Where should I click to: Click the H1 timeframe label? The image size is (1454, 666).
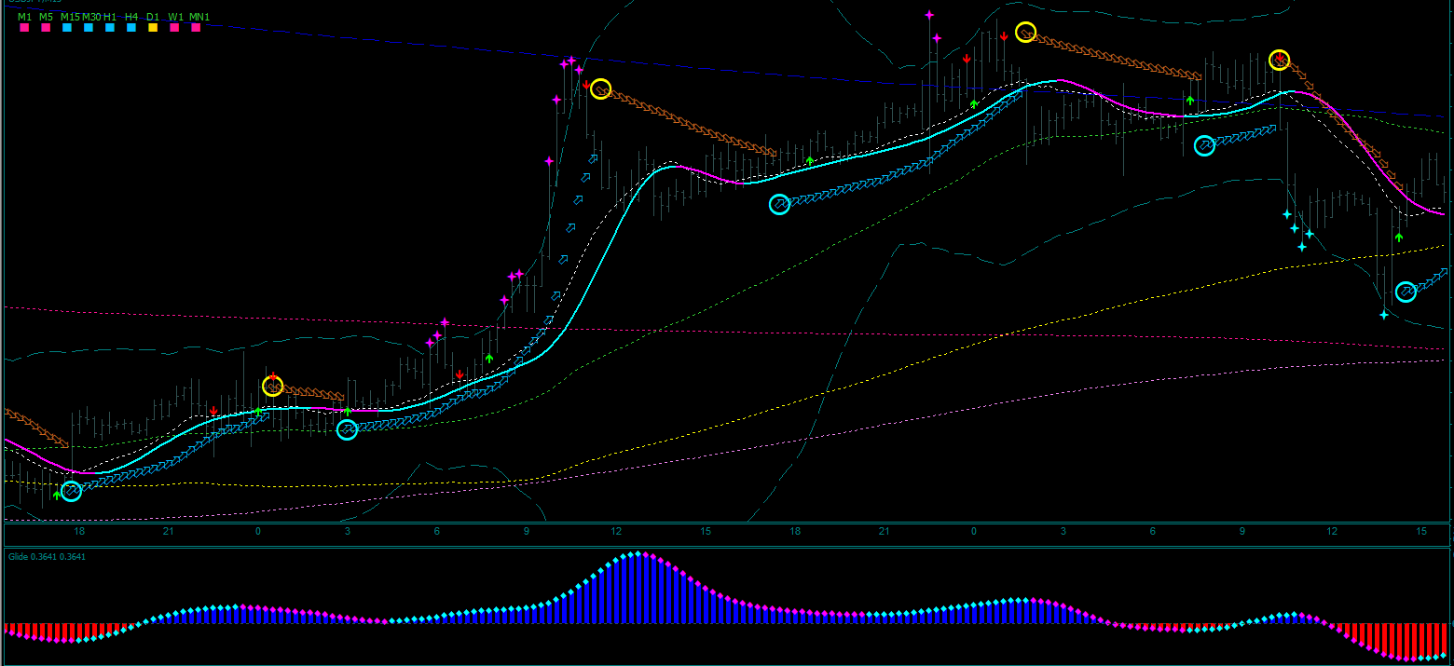(110, 17)
